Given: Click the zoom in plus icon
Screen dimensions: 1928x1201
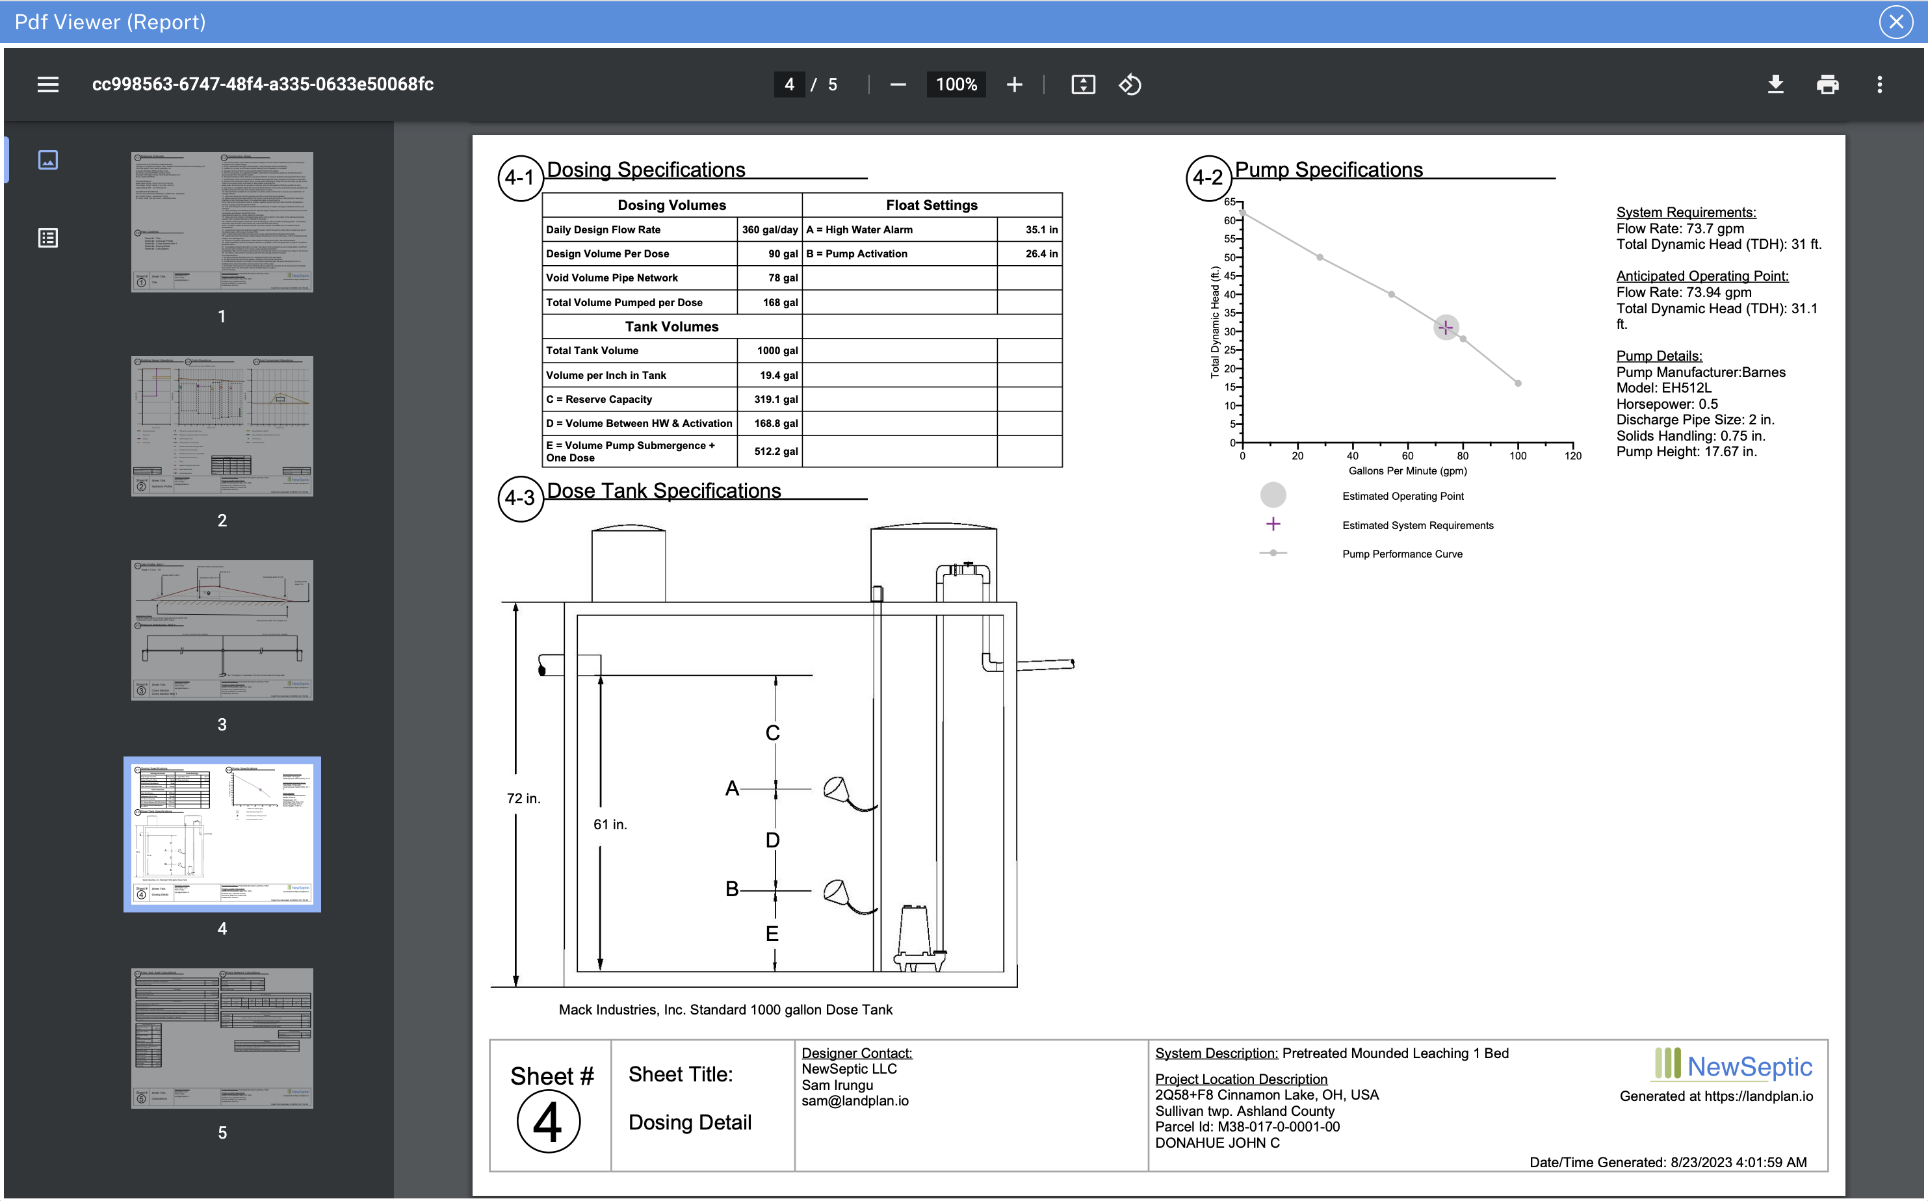Looking at the screenshot, I should 1013,84.
